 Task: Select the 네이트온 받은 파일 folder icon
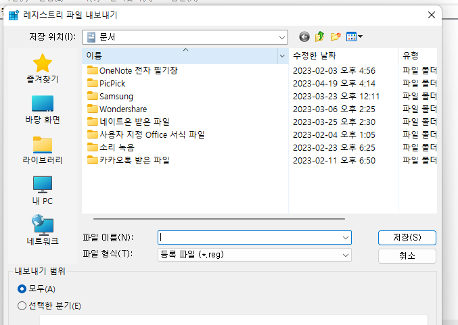[93, 122]
